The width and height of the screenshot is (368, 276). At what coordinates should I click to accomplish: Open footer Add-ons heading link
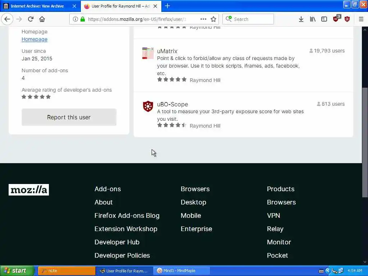[108, 189]
